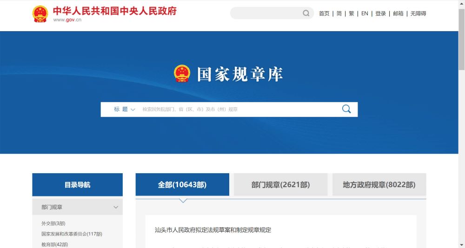Select 国家发展和改革委员会(117部) in list

pos(72,234)
